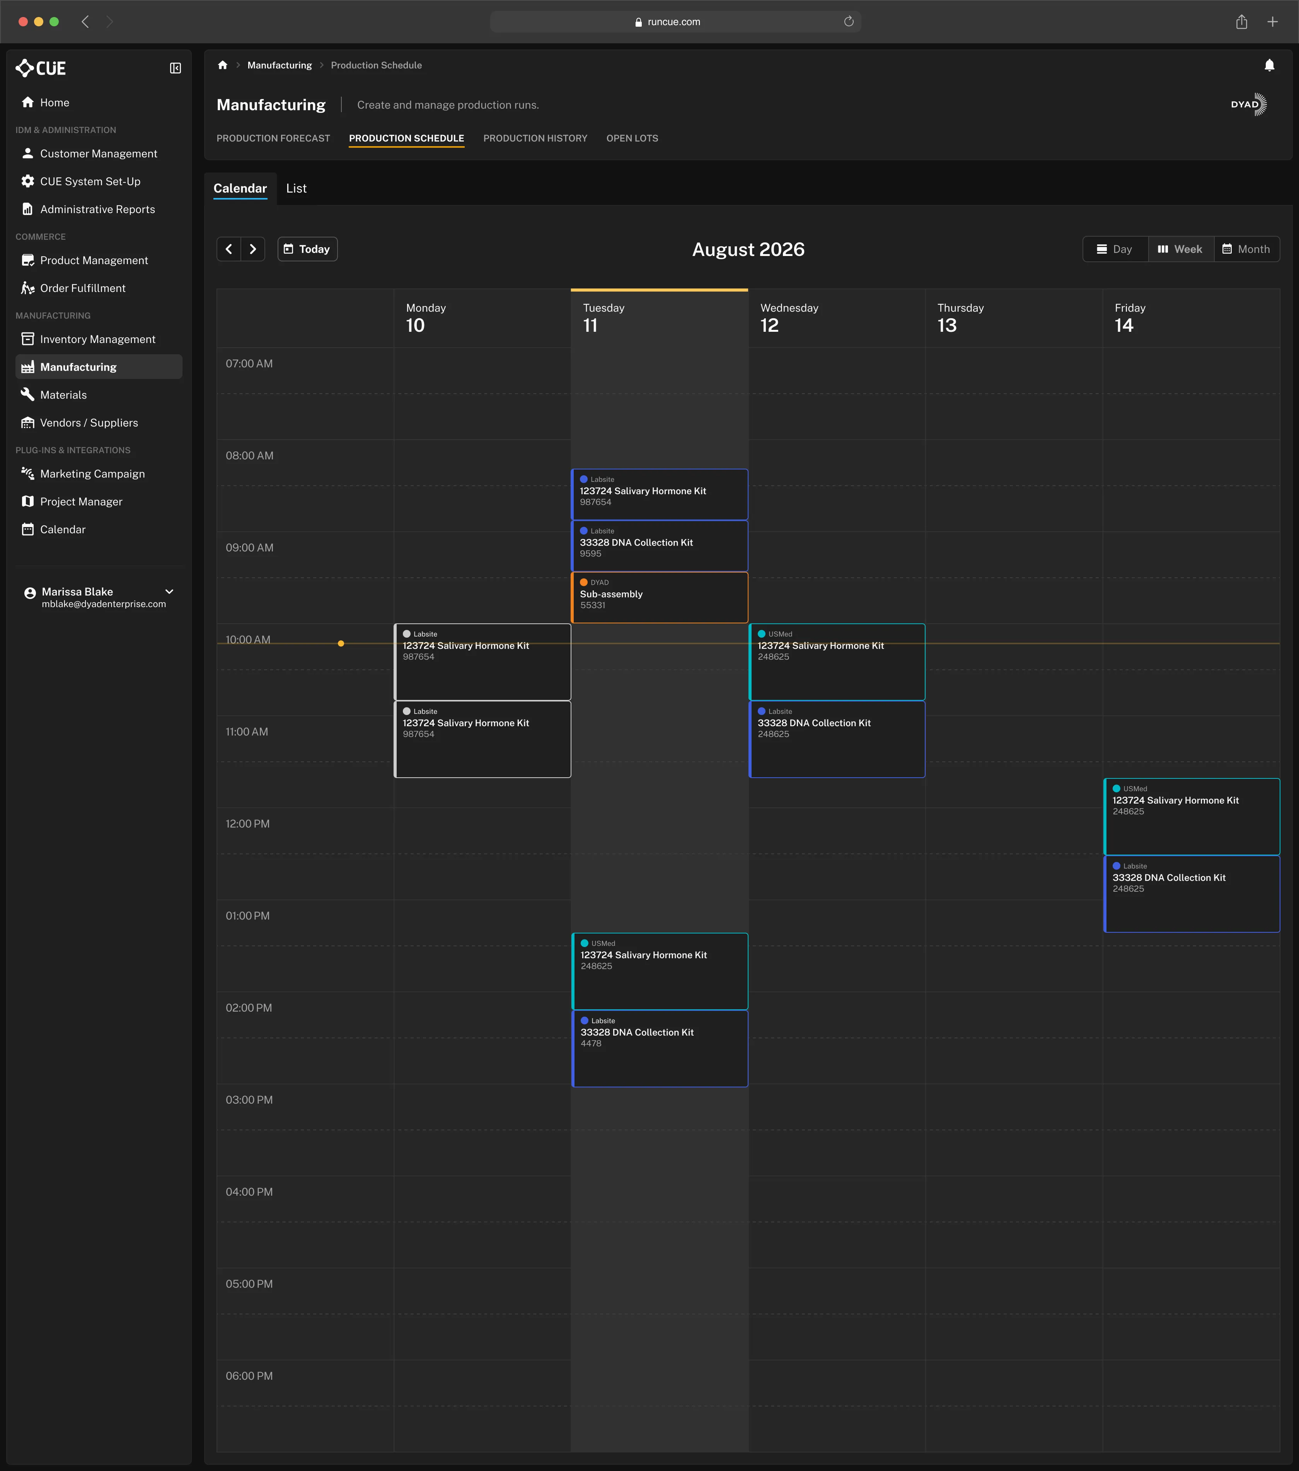Click the browser share icon
Image resolution: width=1299 pixels, height=1471 pixels.
point(1241,22)
